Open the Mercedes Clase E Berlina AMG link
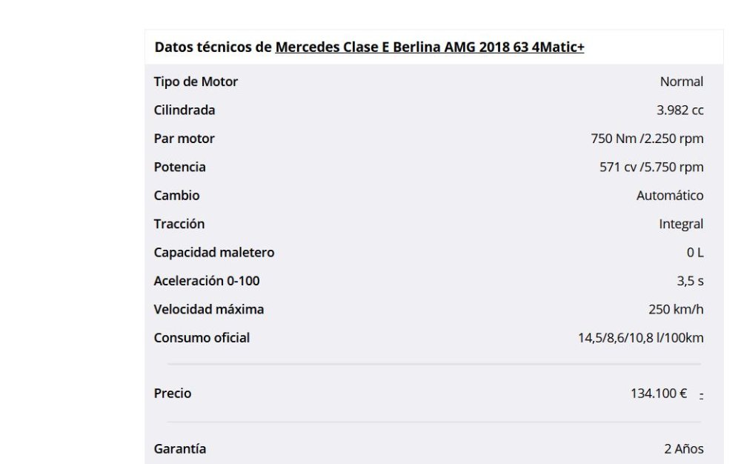The width and height of the screenshot is (741, 464). coord(430,47)
